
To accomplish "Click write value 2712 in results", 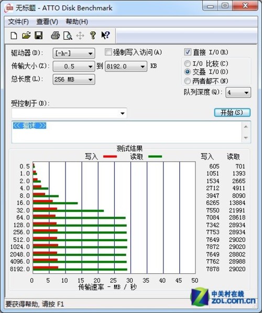I will [213, 188].
